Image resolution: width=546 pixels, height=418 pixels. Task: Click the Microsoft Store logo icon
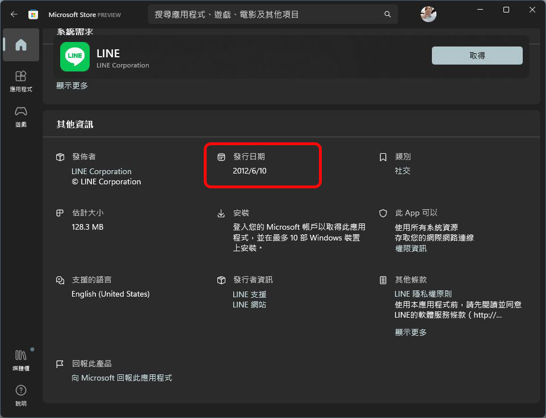click(x=33, y=14)
